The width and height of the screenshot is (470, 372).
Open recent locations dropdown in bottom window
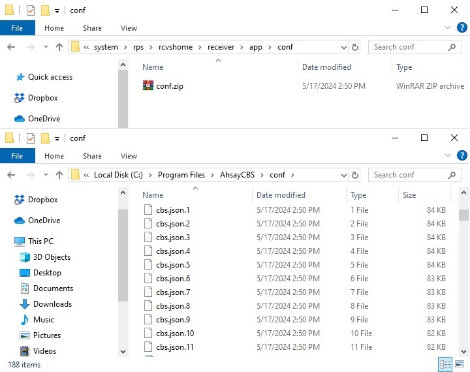pos(46,175)
